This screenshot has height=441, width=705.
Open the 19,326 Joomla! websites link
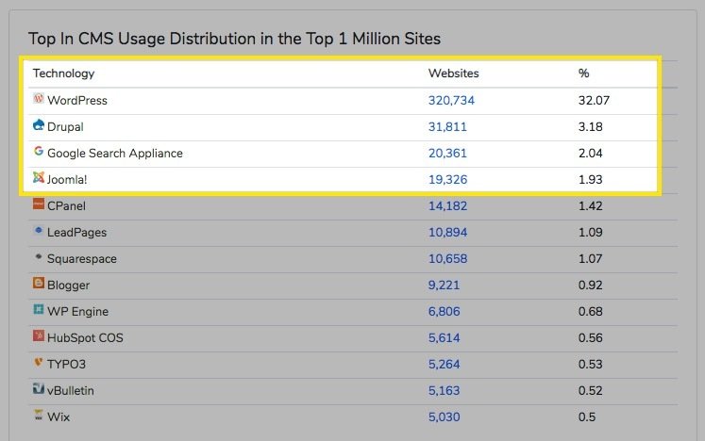pyautogui.click(x=447, y=180)
